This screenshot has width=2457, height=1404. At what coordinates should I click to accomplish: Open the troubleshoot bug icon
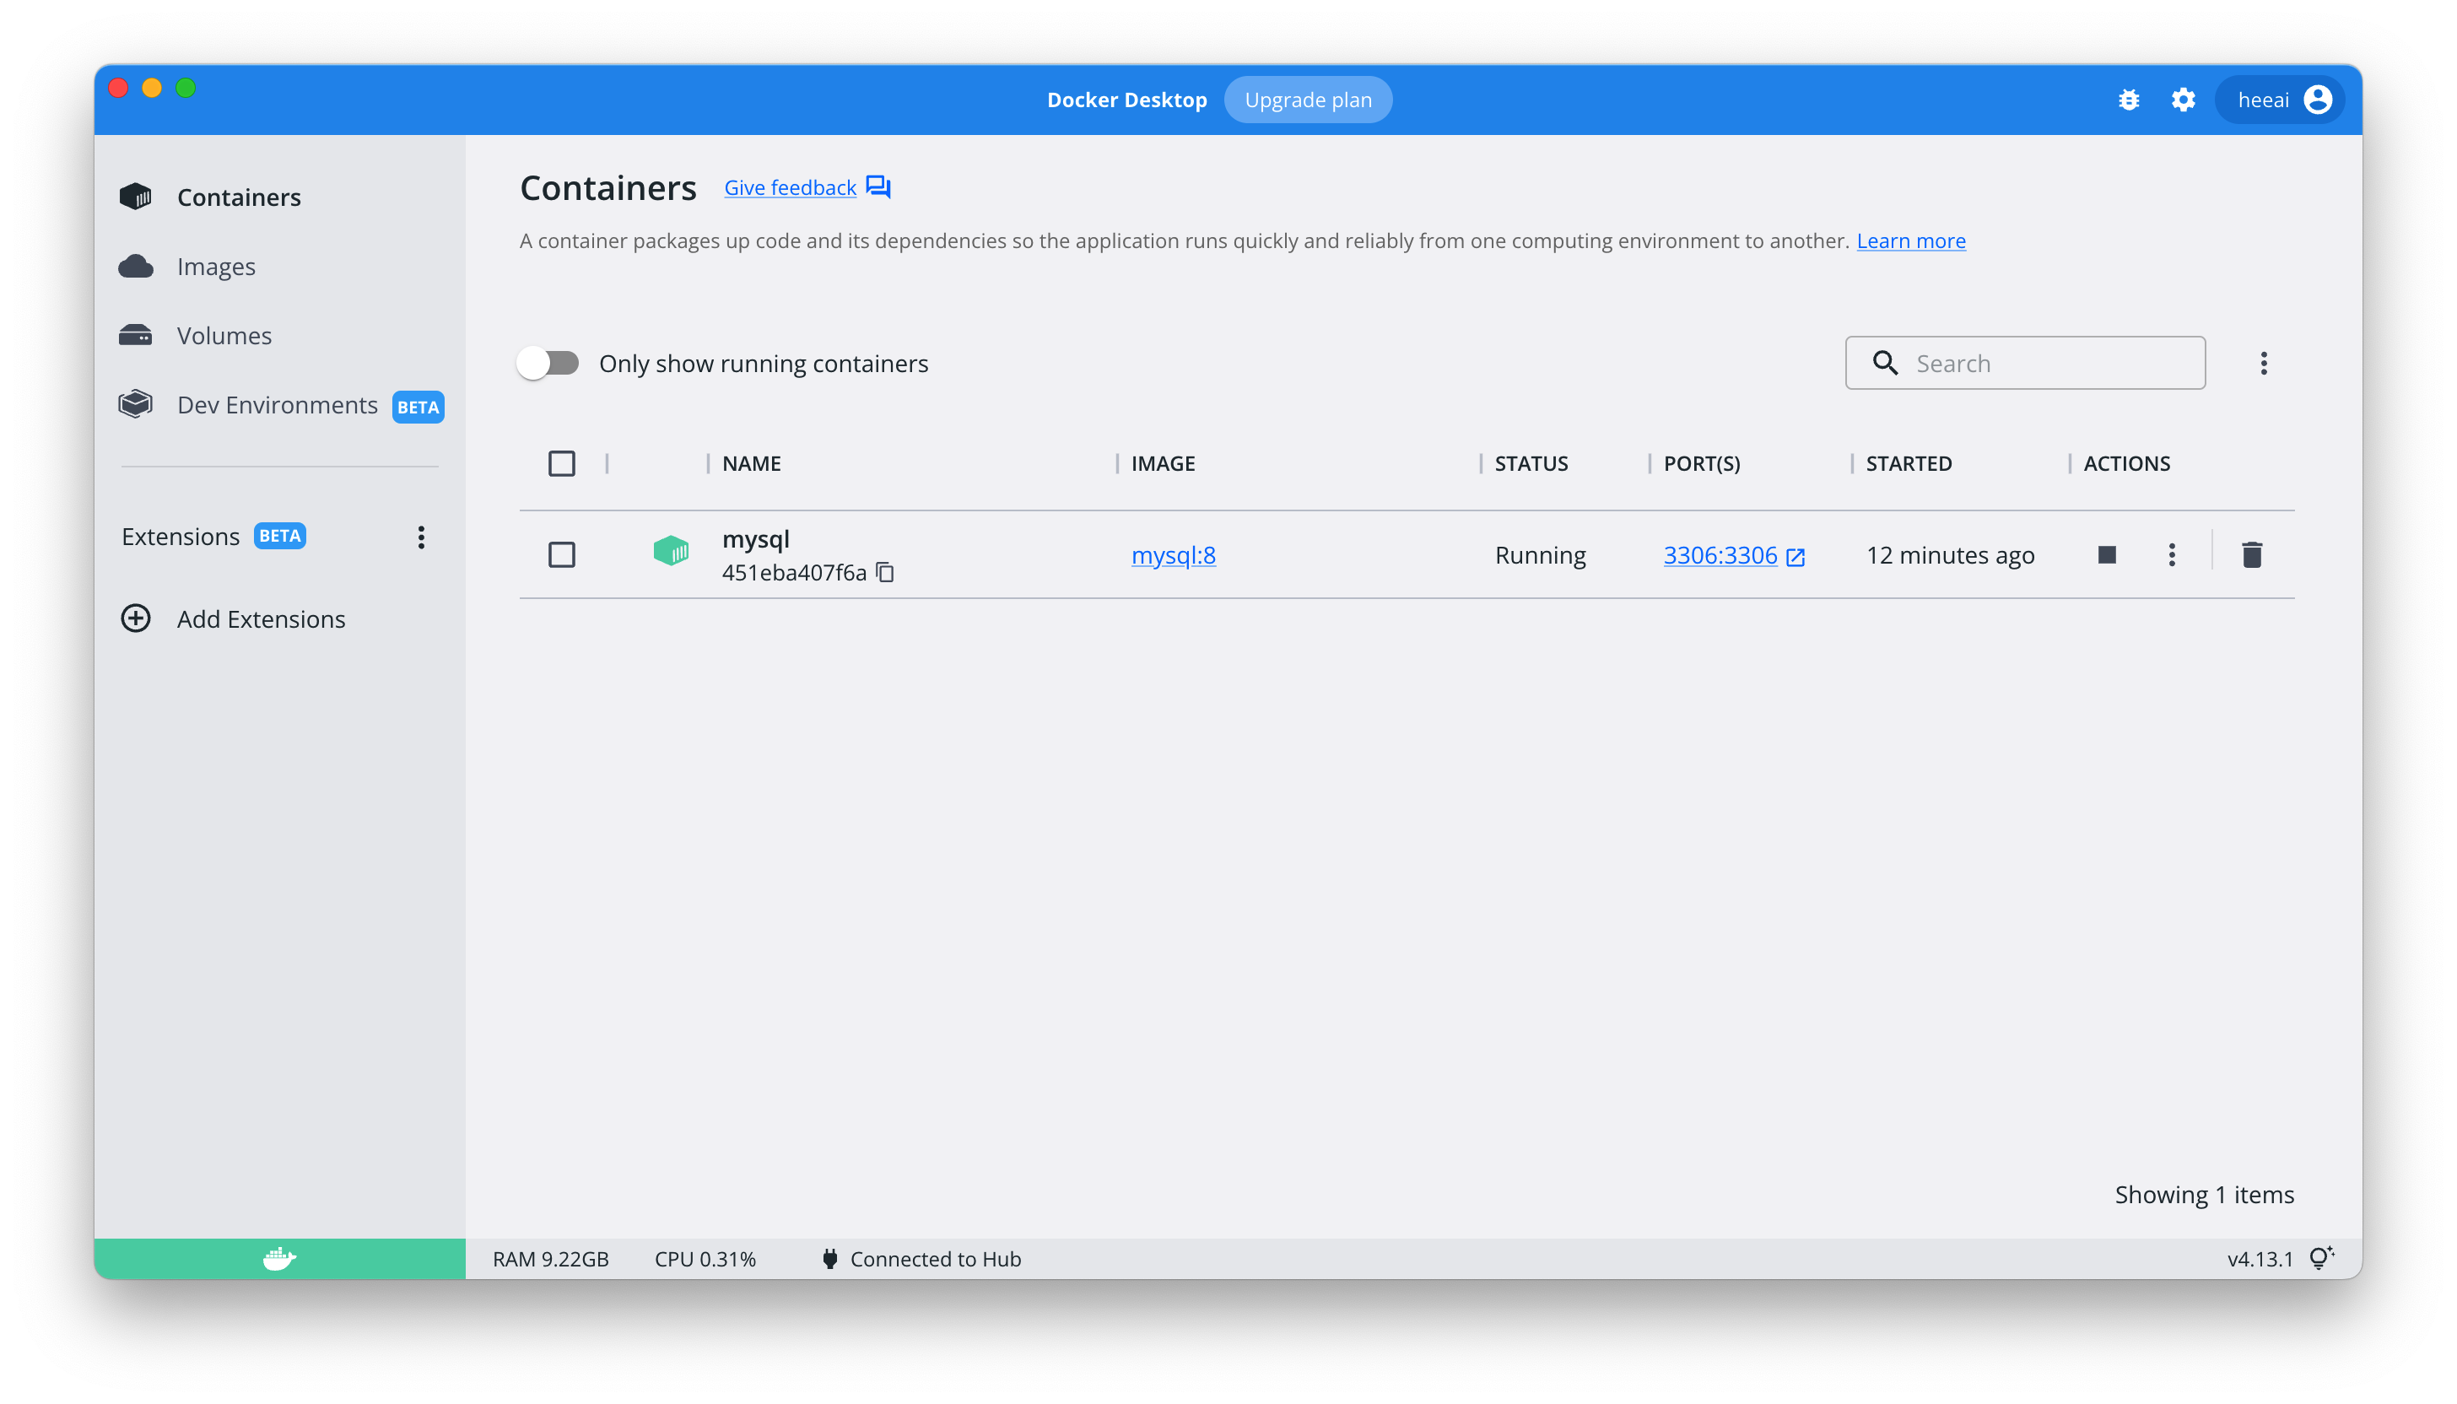coord(2128,100)
